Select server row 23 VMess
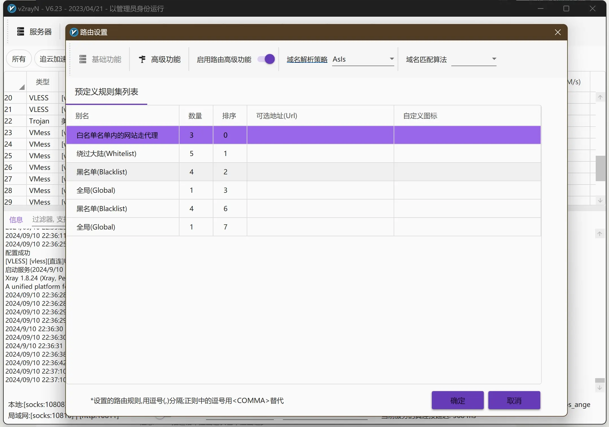609x427 pixels. (34, 133)
